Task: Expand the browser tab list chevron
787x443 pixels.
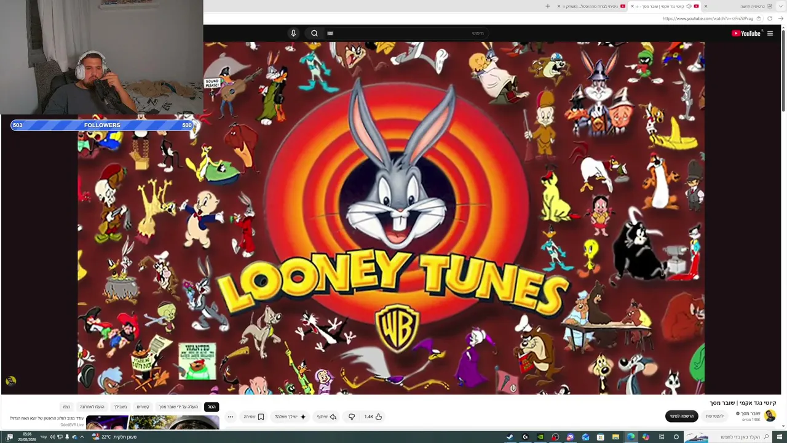Action: pyautogui.click(x=781, y=6)
